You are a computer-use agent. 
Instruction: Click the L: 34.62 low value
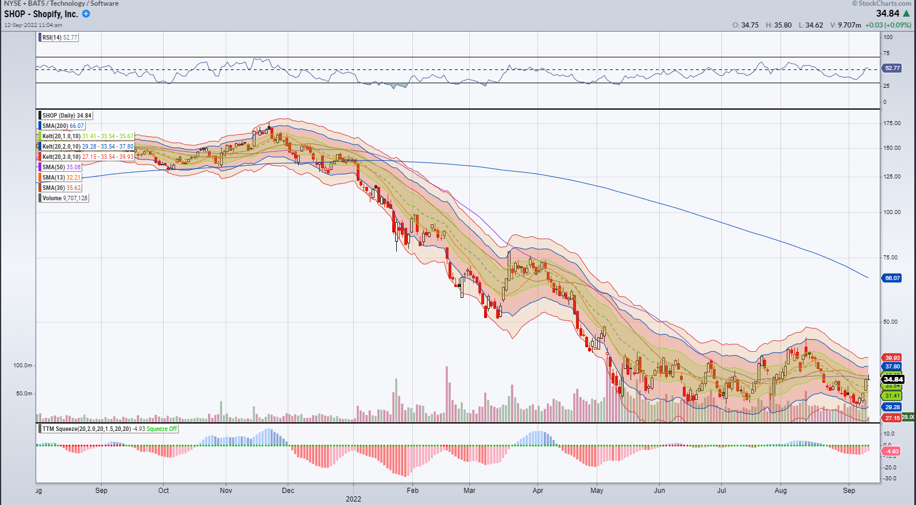811,25
